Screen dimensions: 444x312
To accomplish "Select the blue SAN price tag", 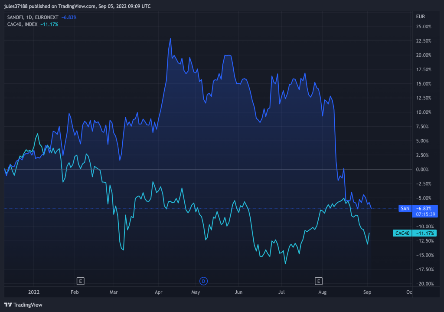I will pos(405,209).
